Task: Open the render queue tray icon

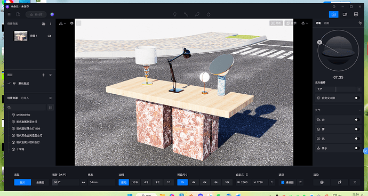Action: click(x=356, y=14)
